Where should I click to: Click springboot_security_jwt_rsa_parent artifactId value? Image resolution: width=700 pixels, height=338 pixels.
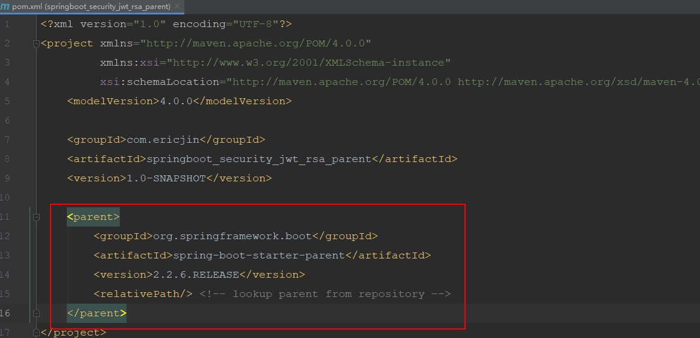click(259, 159)
